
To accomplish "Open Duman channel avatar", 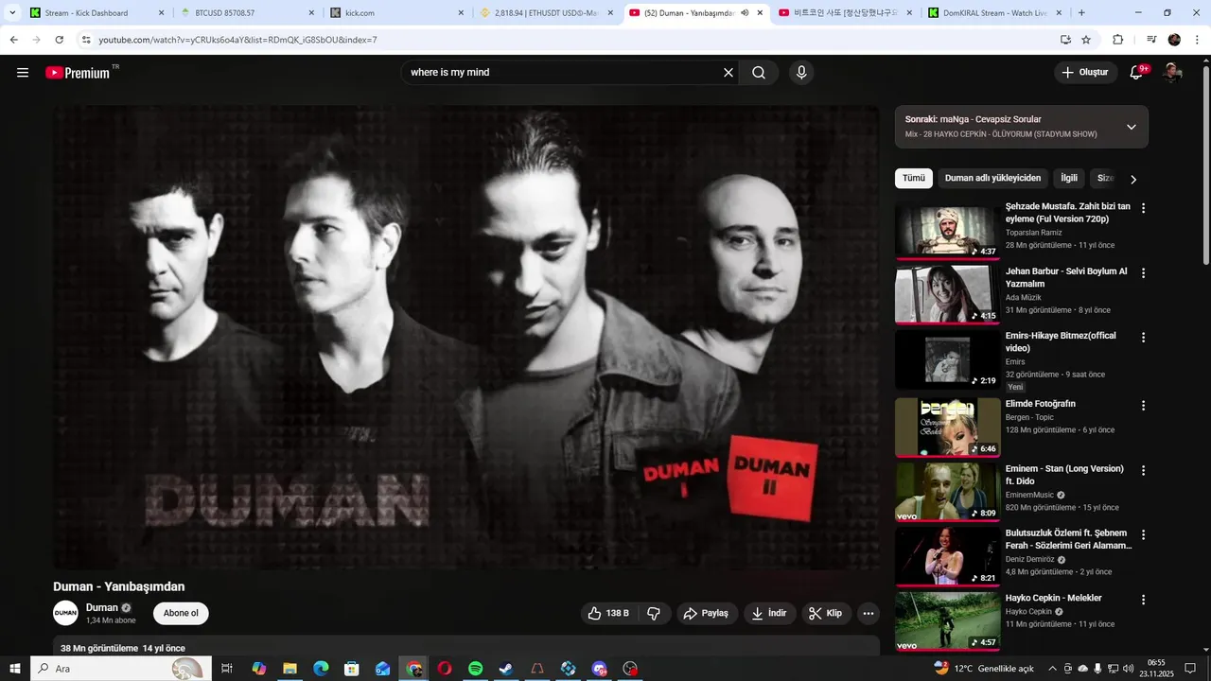I will [x=65, y=613].
